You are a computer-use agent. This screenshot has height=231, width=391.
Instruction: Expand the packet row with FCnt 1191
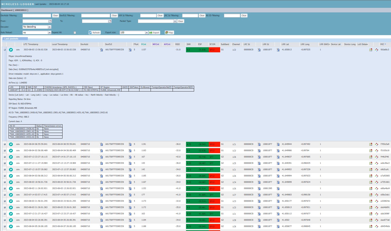[5, 144]
